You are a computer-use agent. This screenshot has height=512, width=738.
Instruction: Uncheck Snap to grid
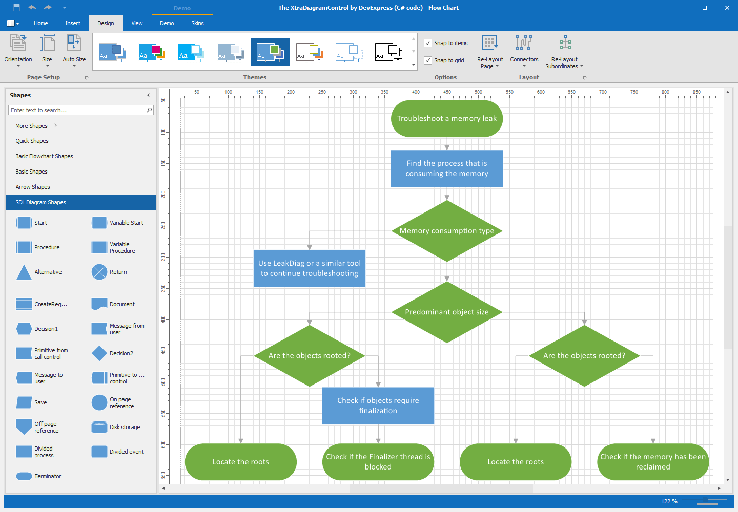428,60
